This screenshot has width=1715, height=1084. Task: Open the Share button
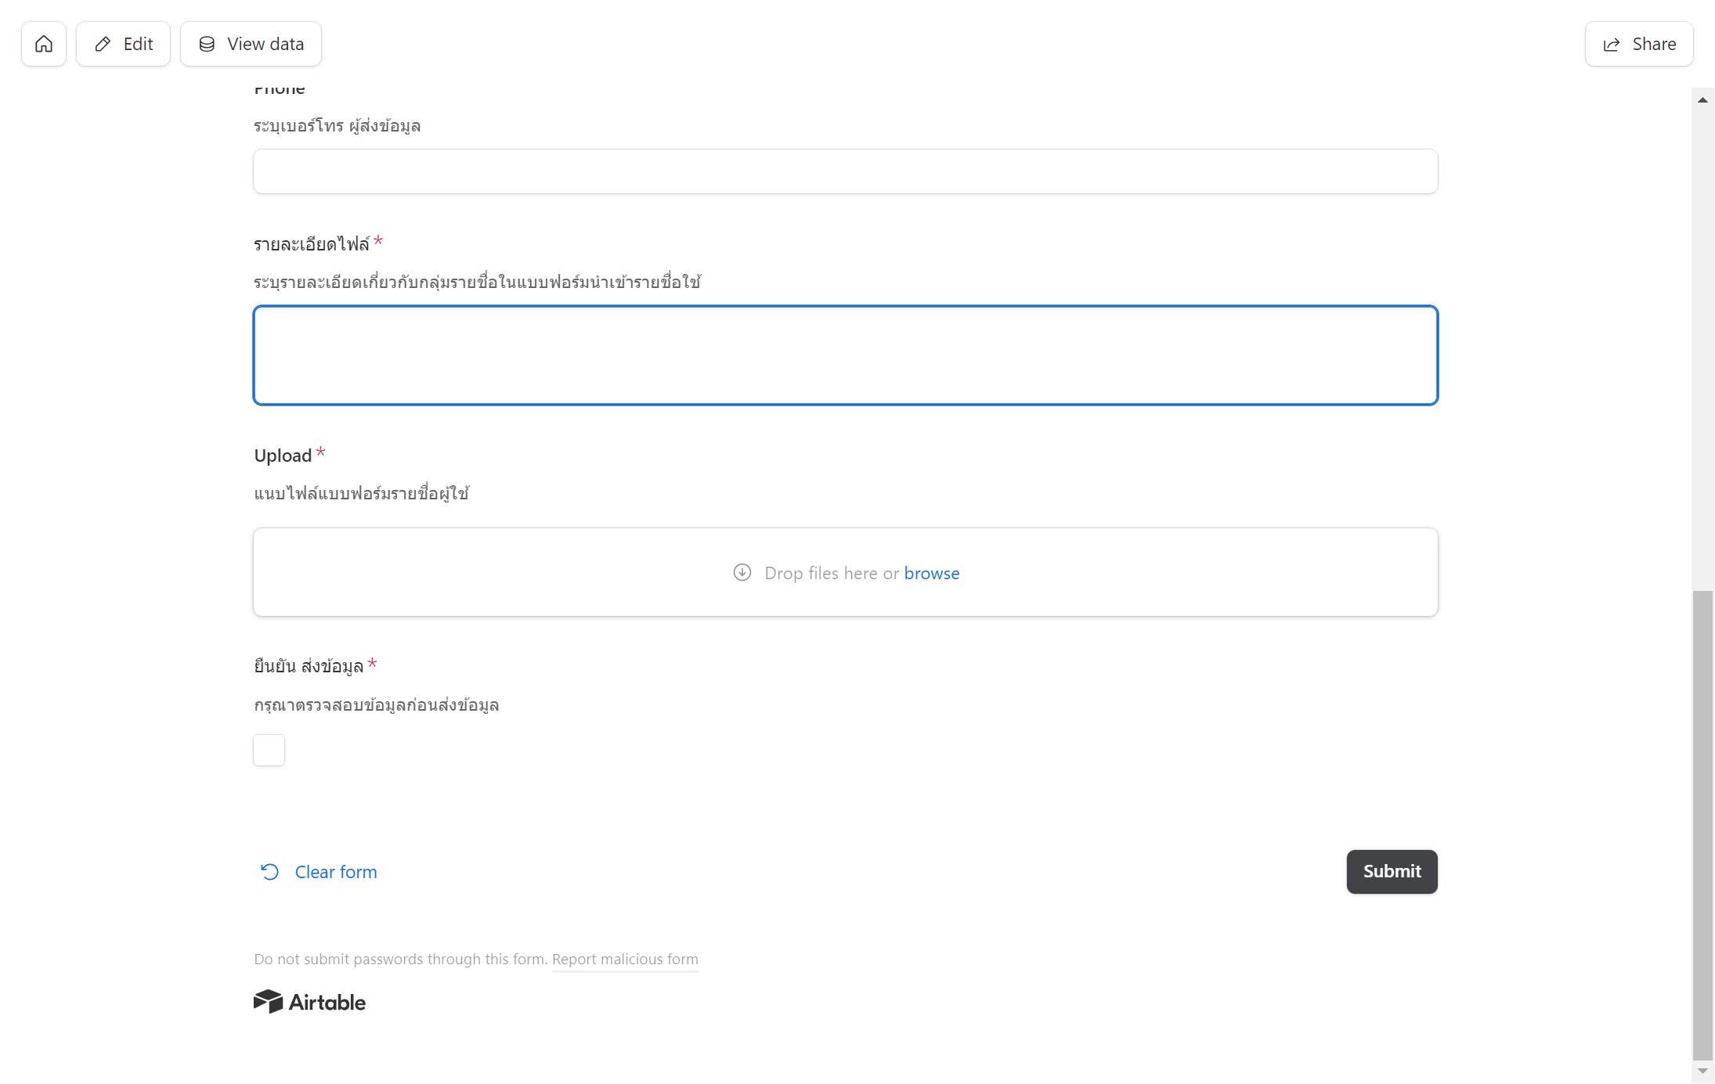pyautogui.click(x=1639, y=44)
